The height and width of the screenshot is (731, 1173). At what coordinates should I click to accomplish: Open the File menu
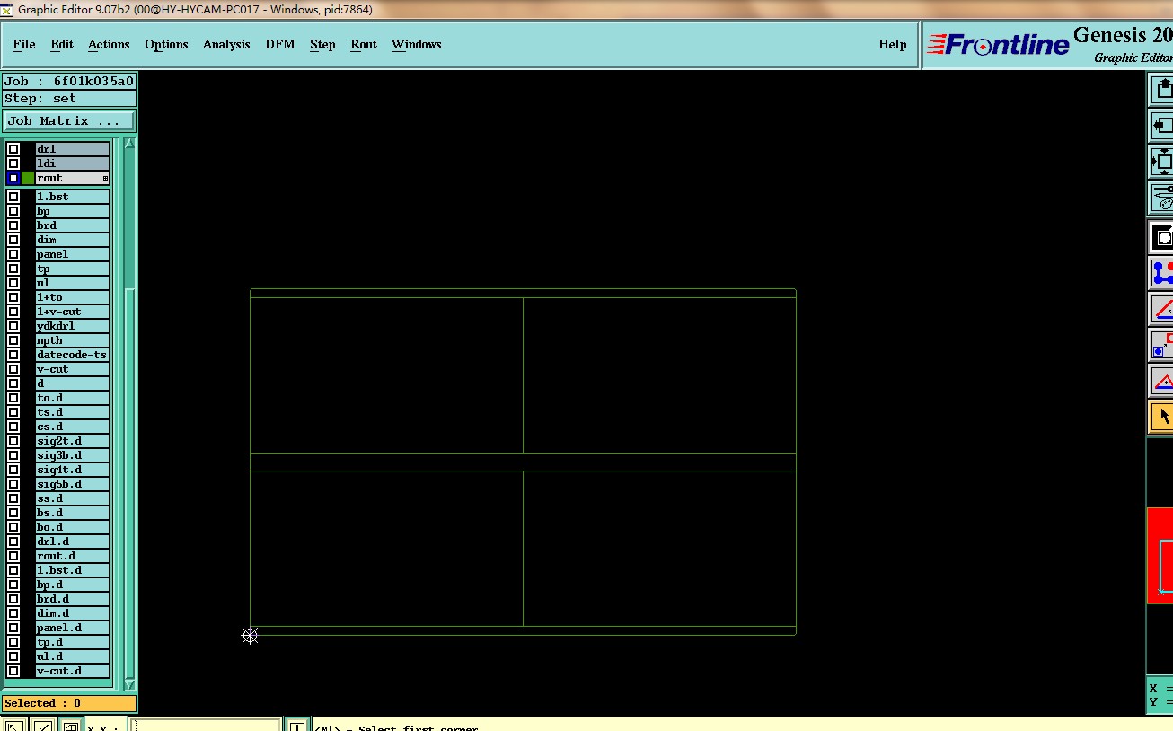coord(24,44)
